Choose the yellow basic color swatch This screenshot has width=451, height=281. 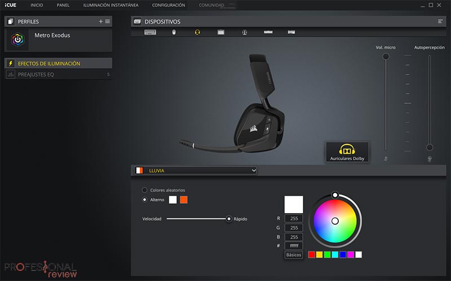pyautogui.click(x=319, y=254)
